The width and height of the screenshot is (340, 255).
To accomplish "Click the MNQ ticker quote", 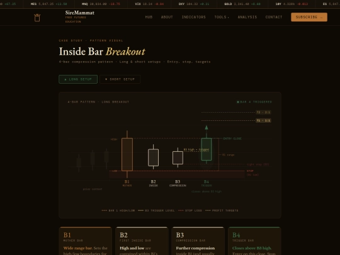I will coord(101,4).
